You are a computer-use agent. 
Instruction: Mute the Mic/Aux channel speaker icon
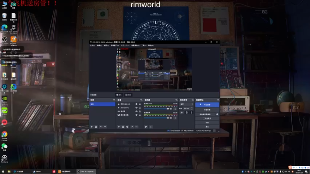pyautogui.click(x=171, y=109)
